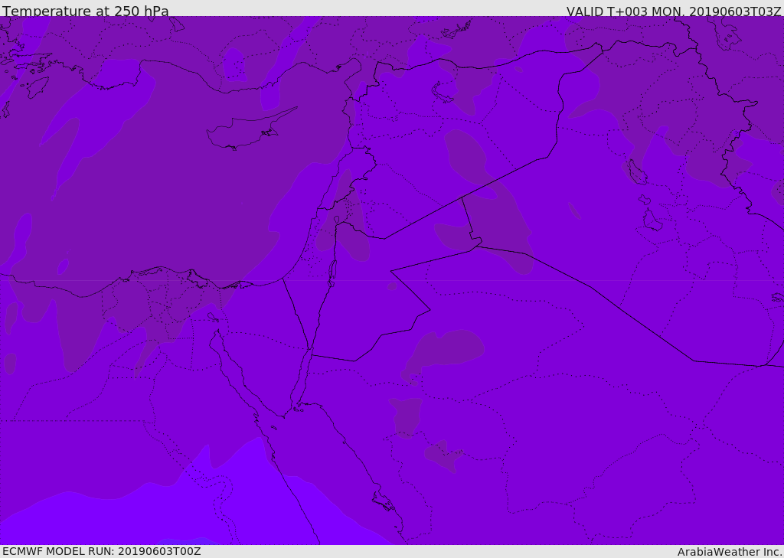Click the 'VALID T+003 MON. 20190603T03Z' label
The width and height of the screenshot is (784, 558).
point(674,11)
